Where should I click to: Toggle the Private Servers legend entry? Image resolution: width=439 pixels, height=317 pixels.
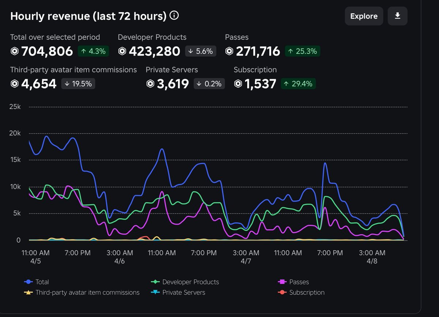pos(178,293)
